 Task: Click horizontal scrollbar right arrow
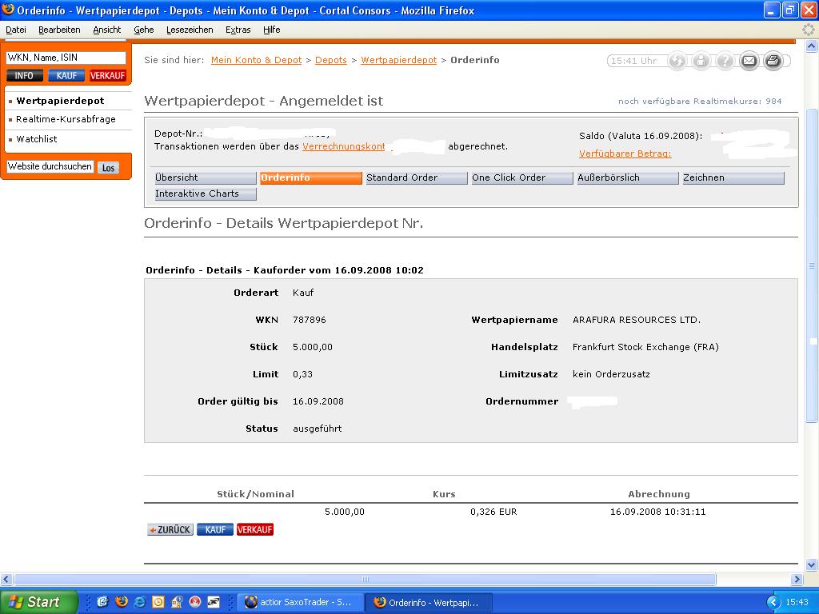[797, 579]
